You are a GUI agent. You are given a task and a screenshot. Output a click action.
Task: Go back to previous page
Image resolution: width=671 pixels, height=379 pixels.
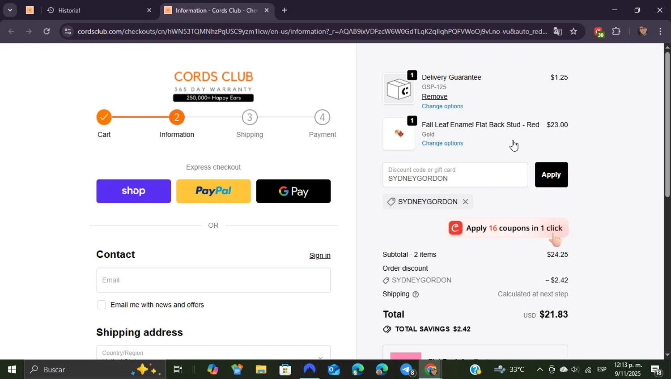(11, 31)
